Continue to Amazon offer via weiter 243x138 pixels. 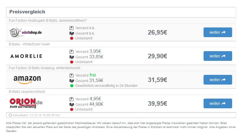click(218, 80)
